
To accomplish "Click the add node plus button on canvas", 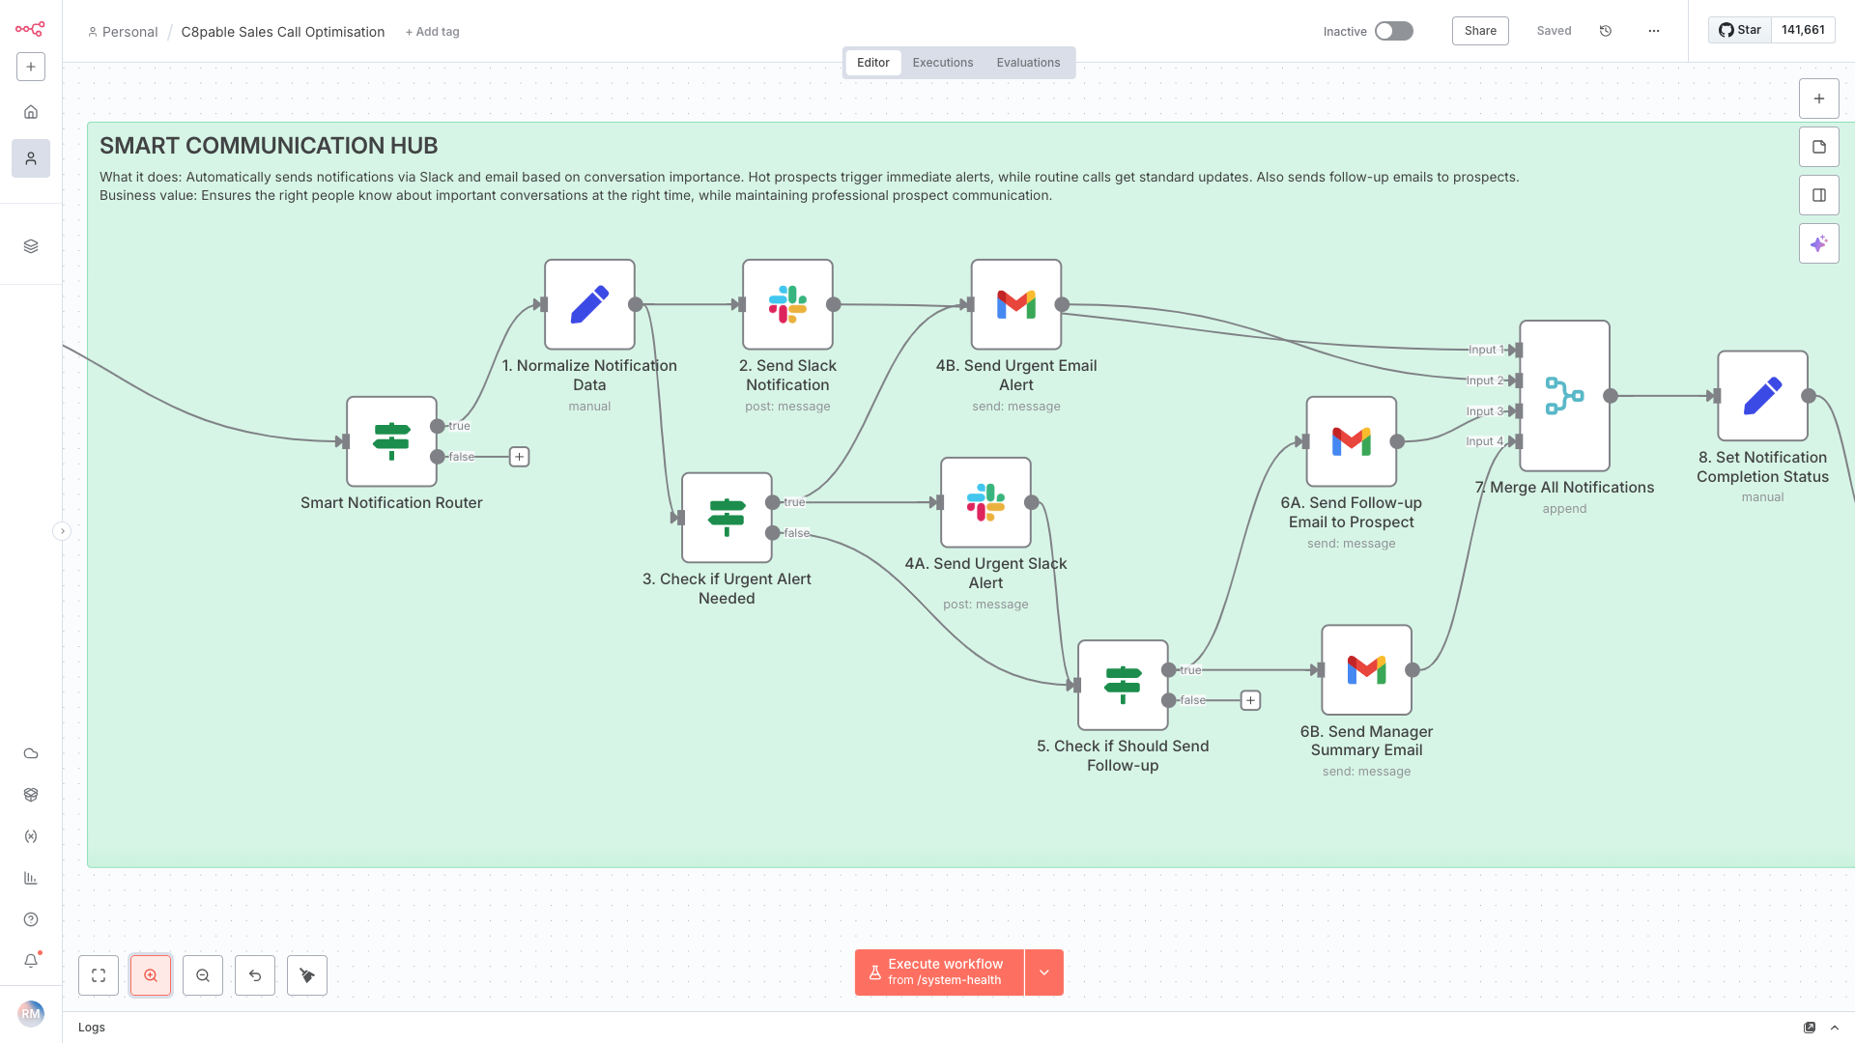I will coord(1819,99).
